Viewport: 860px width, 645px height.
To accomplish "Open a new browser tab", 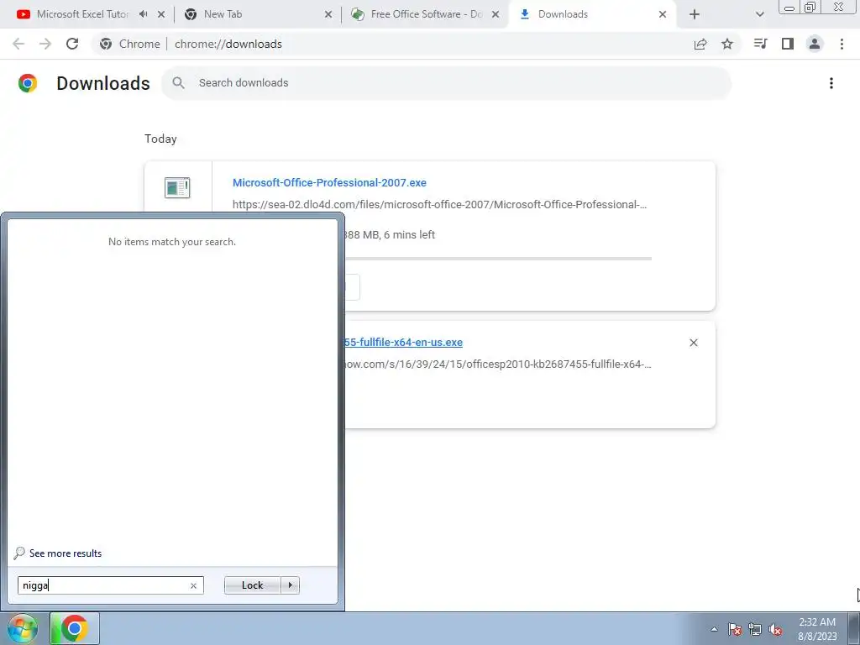I will pos(695,14).
